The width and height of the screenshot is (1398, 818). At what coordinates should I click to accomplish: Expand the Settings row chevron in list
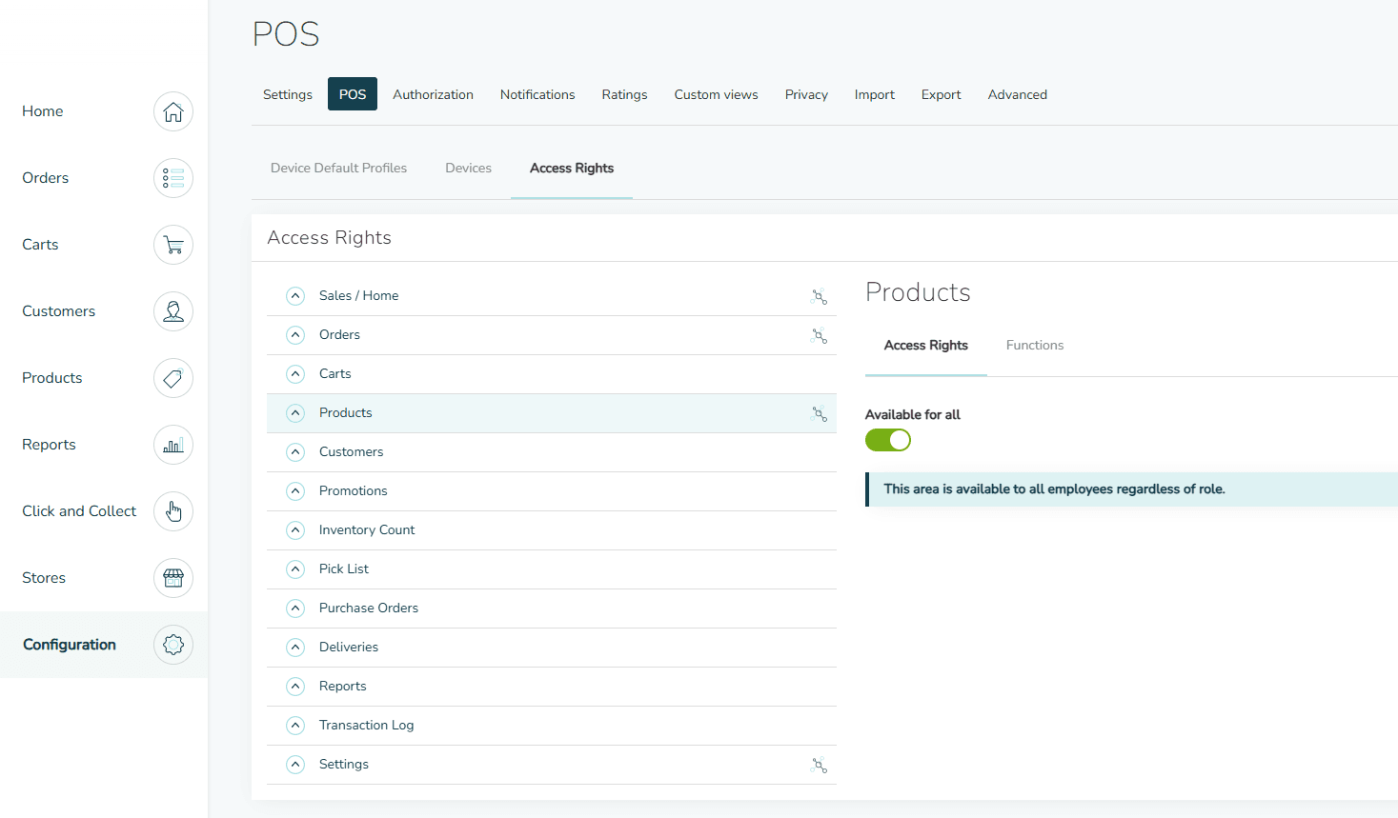295,765
